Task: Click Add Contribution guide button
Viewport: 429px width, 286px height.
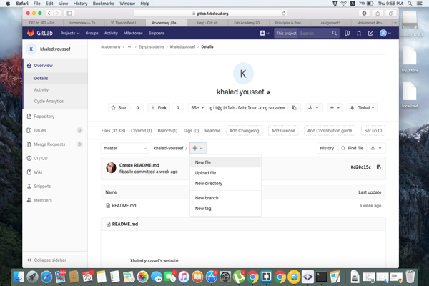Action: point(330,131)
